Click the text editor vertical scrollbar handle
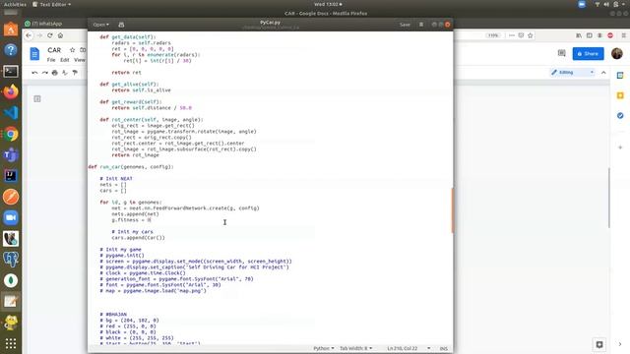The image size is (630, 354). tap(453, 210)
